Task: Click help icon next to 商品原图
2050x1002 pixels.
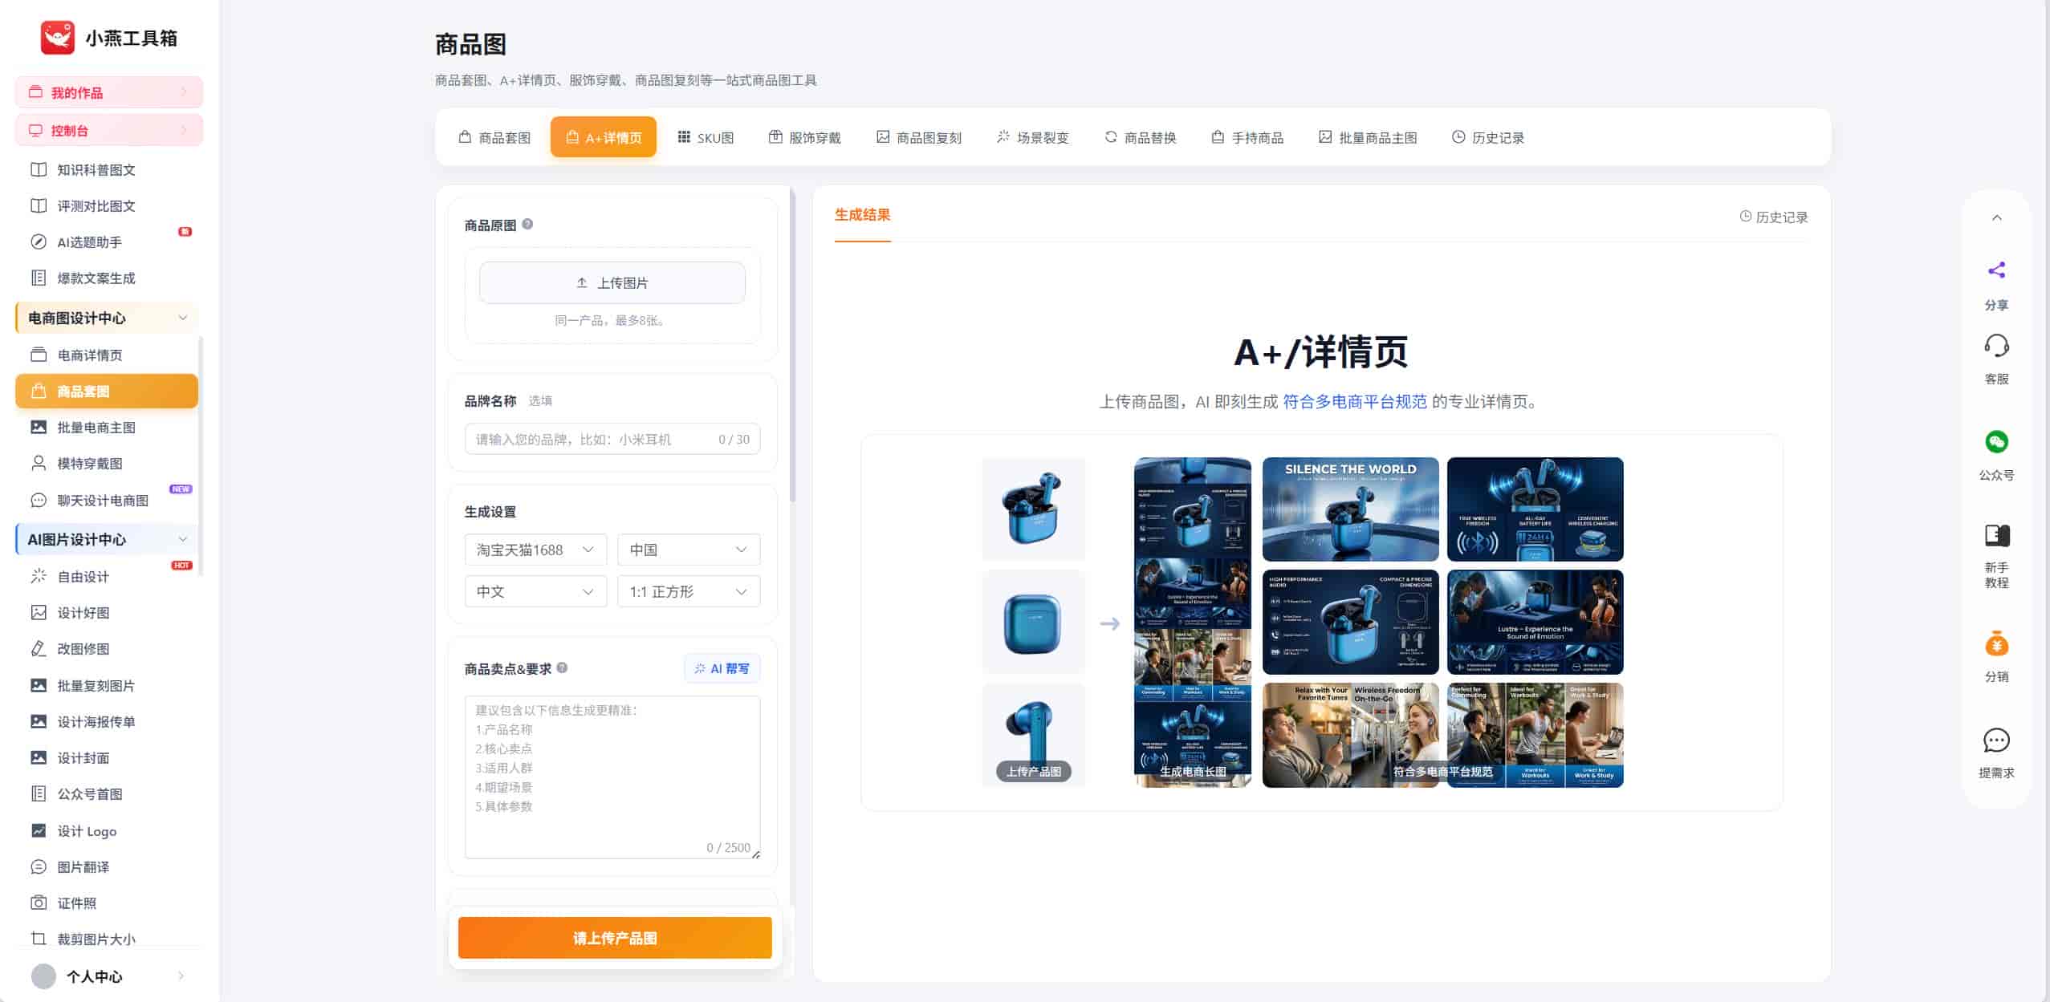Action: (x=527, y=224)
